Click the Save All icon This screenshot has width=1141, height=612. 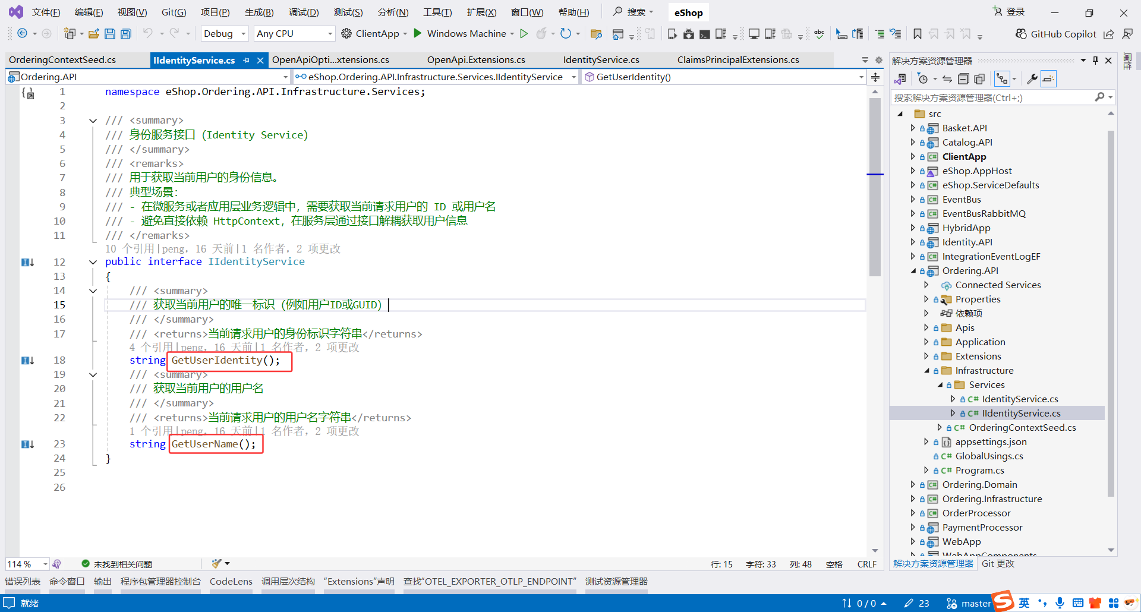pyautogui.click(x=126, y=34)
